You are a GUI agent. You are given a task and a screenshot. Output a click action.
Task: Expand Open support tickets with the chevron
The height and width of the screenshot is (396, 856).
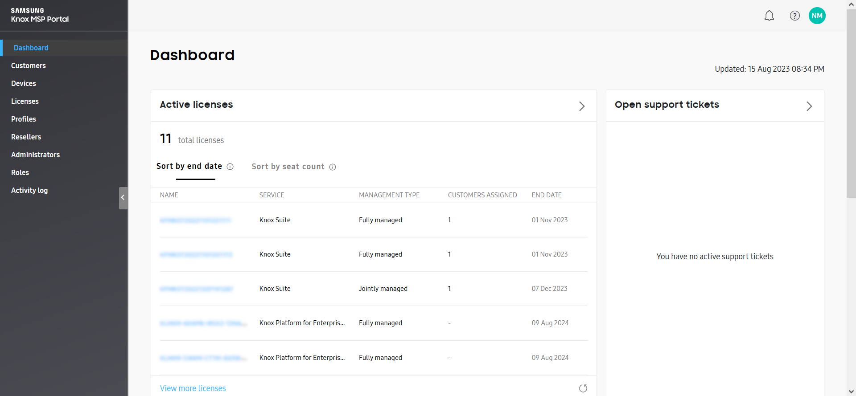click(809, 106)
